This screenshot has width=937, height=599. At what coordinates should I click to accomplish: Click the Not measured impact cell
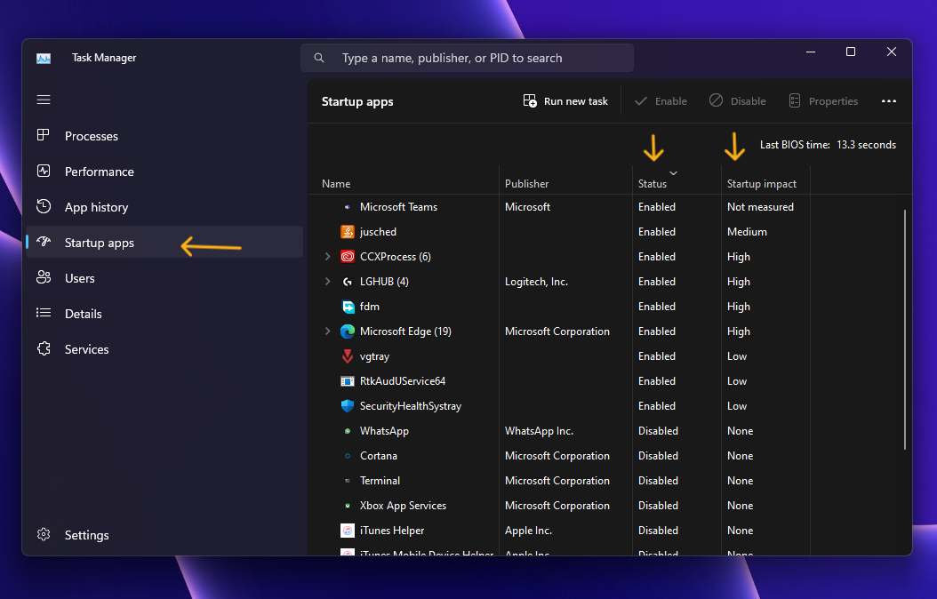click(760, 207)
